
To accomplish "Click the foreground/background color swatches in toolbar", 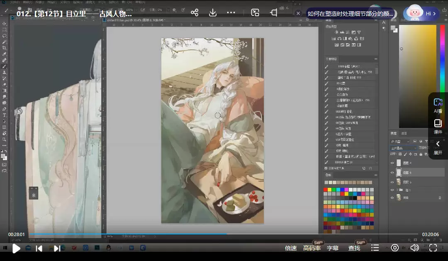I will 4,157.
